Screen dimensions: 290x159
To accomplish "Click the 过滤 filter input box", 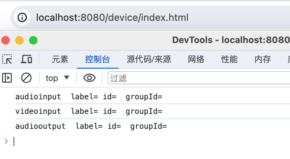I will tap(198, 78).
